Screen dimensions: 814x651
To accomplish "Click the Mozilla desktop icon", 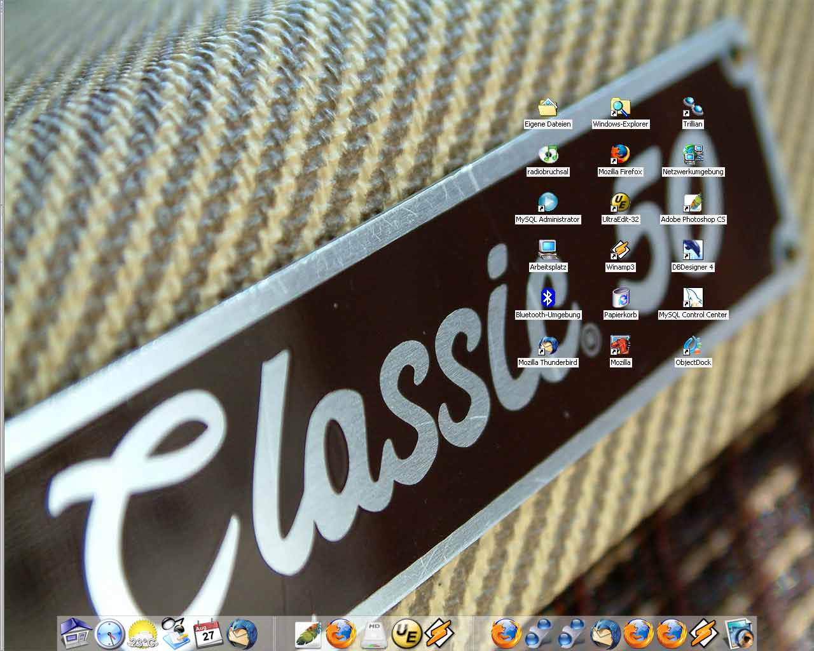I will [620, 352].
